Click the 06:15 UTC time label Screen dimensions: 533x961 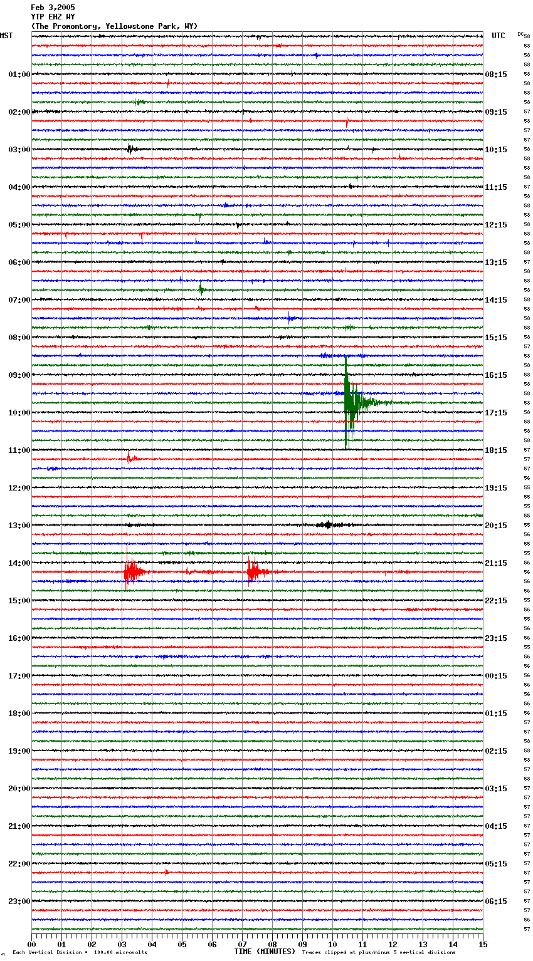pos(496,901)
